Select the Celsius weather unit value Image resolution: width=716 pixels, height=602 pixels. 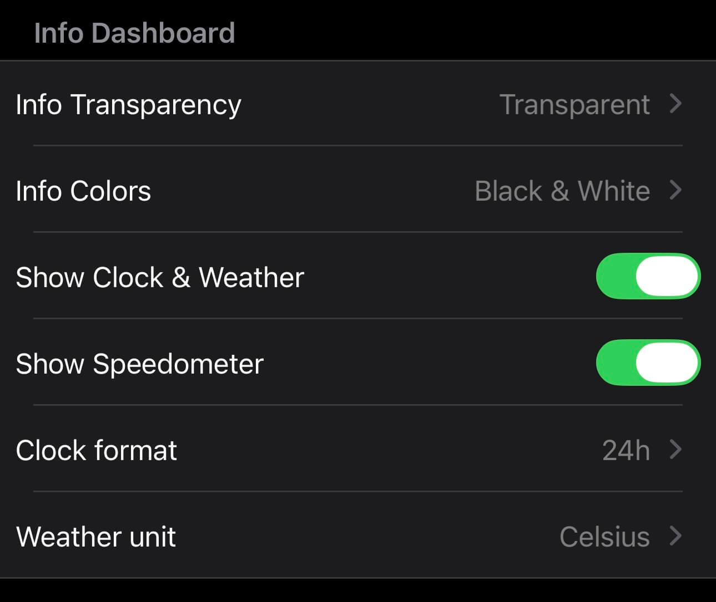coord(604,537)
